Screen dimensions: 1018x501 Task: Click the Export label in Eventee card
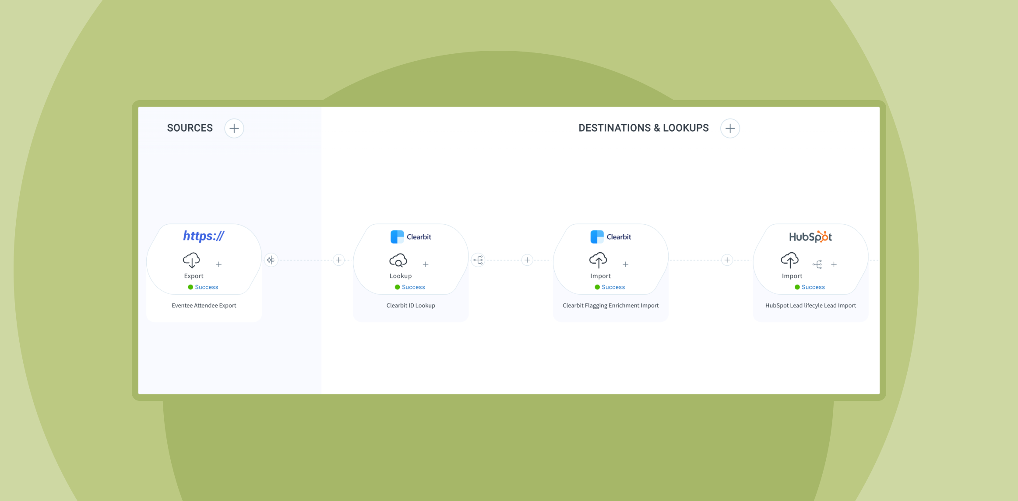point(194,276)
